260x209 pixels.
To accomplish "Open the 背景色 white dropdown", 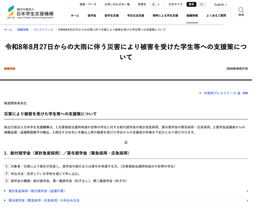I will pos(155,4).
